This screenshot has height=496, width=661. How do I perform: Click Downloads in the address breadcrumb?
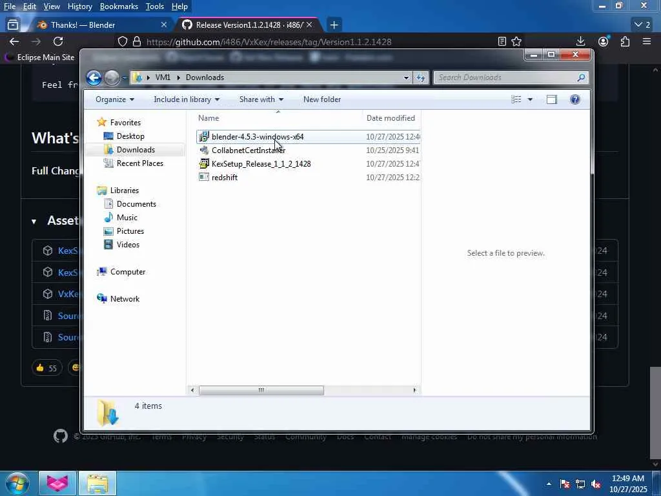pos(205,77)
